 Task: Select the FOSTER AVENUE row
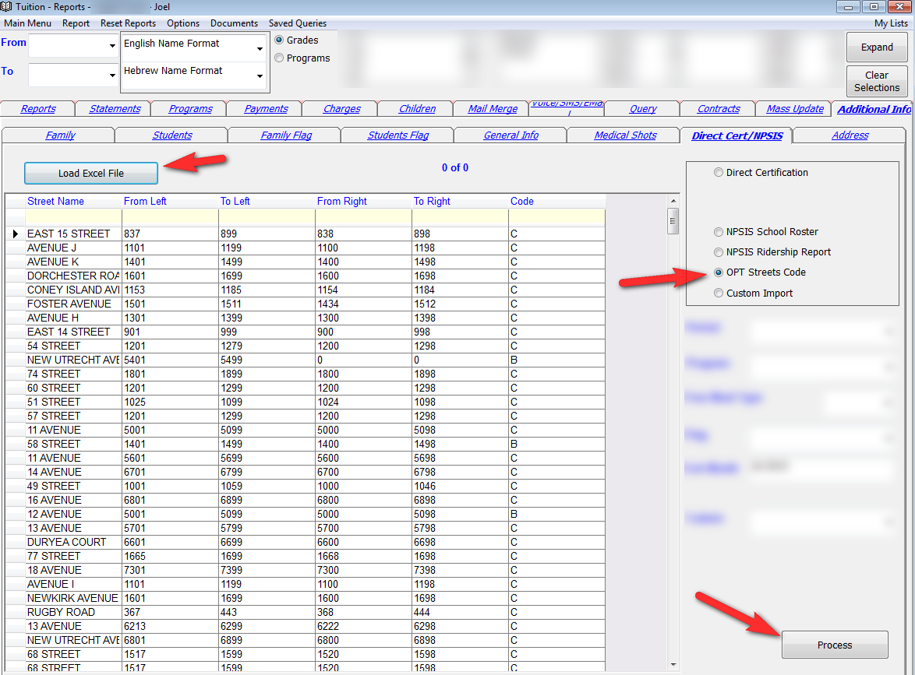pos(306,304)
